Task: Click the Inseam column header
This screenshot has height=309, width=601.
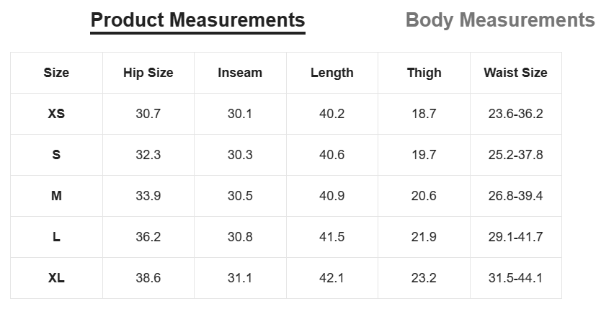Action: (x=240, y=73)
